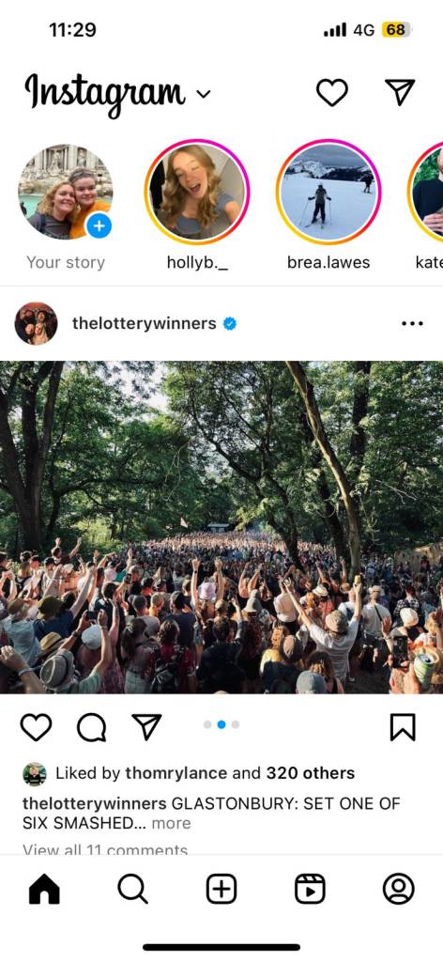Expand caption by tapping more
The height and width of the screenshot is (962, 443).
coord(171,823)
